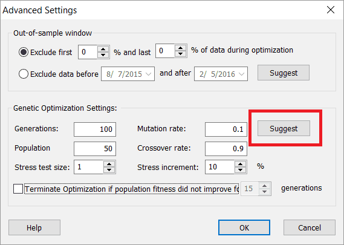Select the Exclude data before radio option

point(24,74)
